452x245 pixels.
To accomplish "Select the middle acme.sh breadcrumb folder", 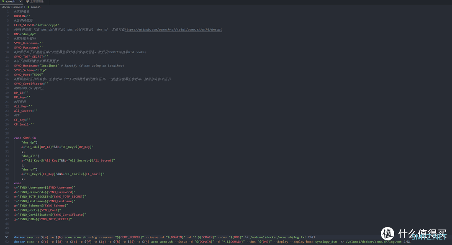I will pyautogui.click(x=18, y=7).
